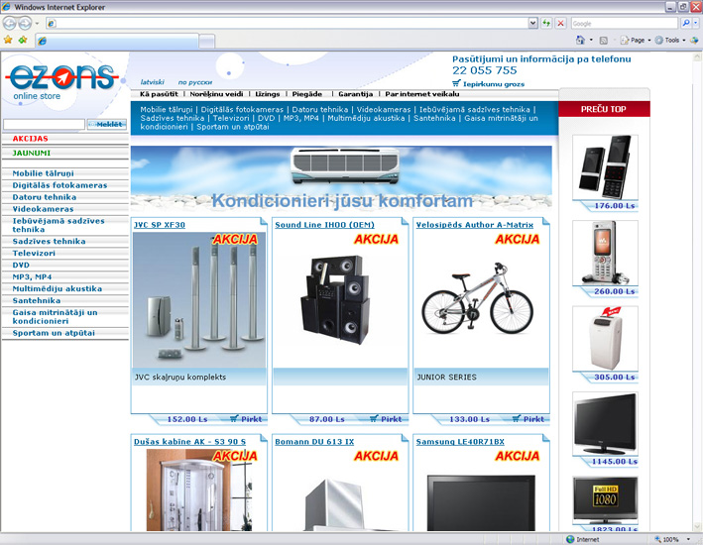Open the Page menu dropdown
Screen dimensions: 703x545
point(636,41)
